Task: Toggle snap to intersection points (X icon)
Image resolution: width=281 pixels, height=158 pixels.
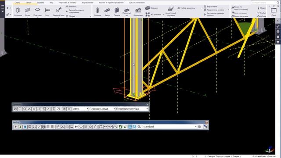Action: (x=34, y=109)
